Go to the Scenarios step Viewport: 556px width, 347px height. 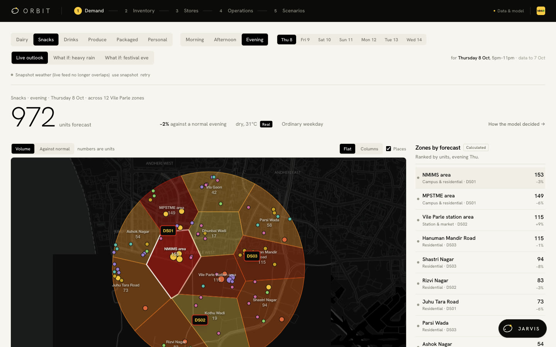(x=289, y=11)
